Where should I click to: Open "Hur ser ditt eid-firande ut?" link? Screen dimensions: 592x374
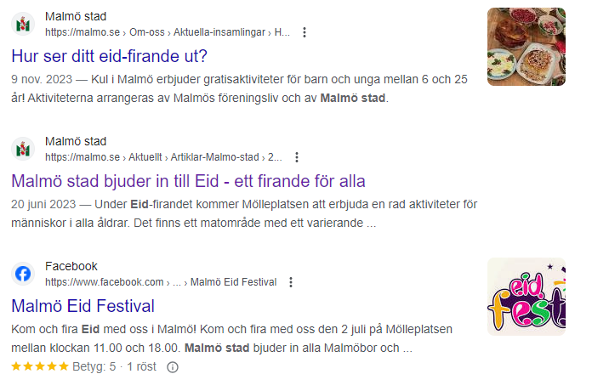(x=110, y=57)
